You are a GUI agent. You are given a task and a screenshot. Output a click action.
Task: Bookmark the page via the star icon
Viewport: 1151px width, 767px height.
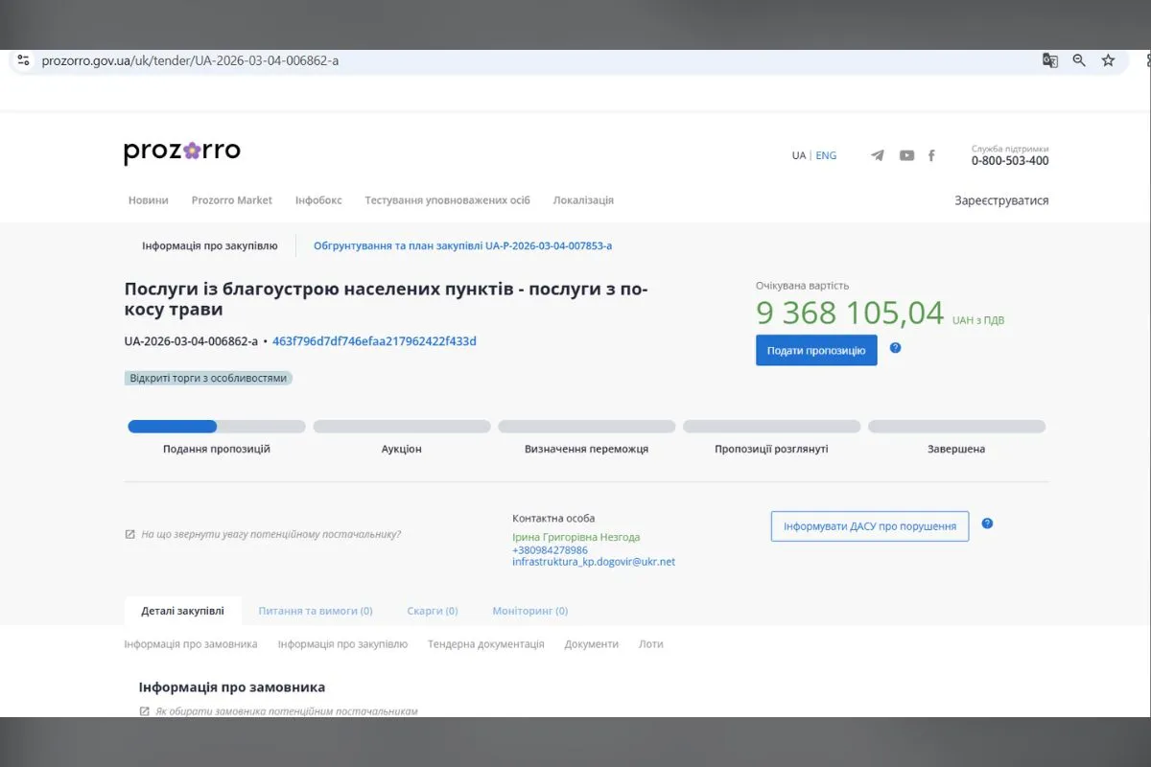(1109, 59)
